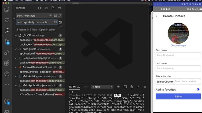
Task: Toggle Use Regular Expression in search
Action: [60, 15]
